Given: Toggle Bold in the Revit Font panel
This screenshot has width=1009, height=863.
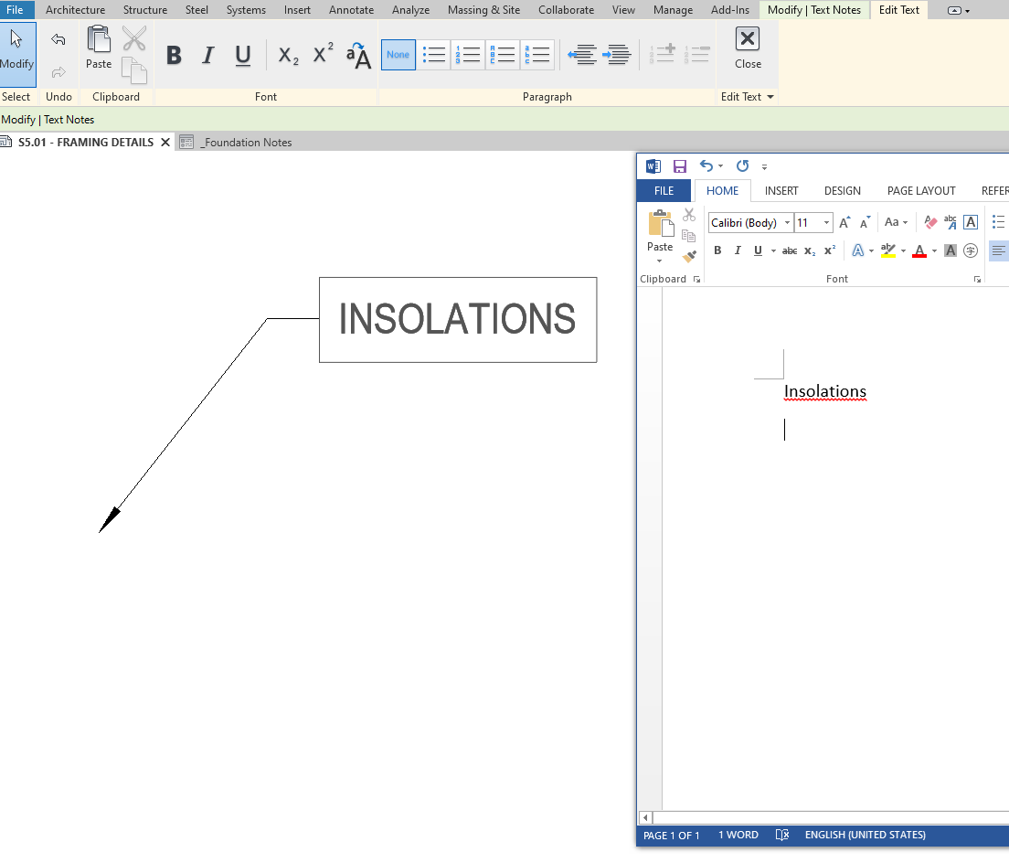Looking at the screenshot, I should click(174, 54).
